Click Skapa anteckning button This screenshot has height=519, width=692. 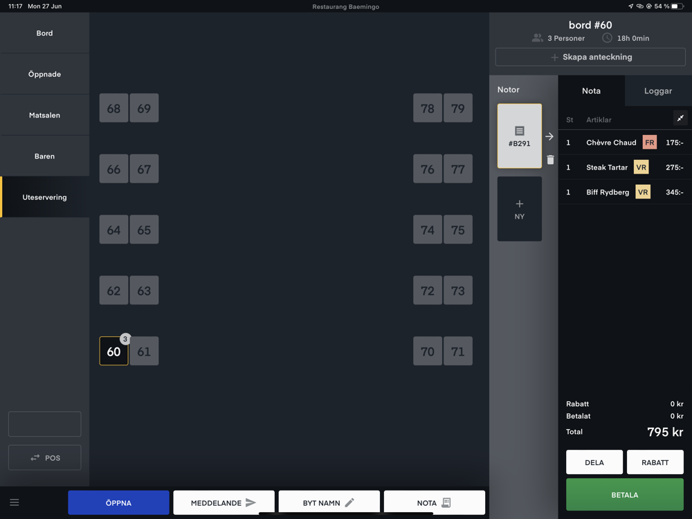(x=590, y=57)
